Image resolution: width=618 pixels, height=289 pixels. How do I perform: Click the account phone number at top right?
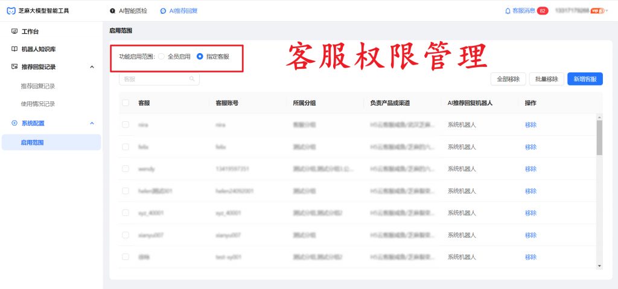coord(572,11)
